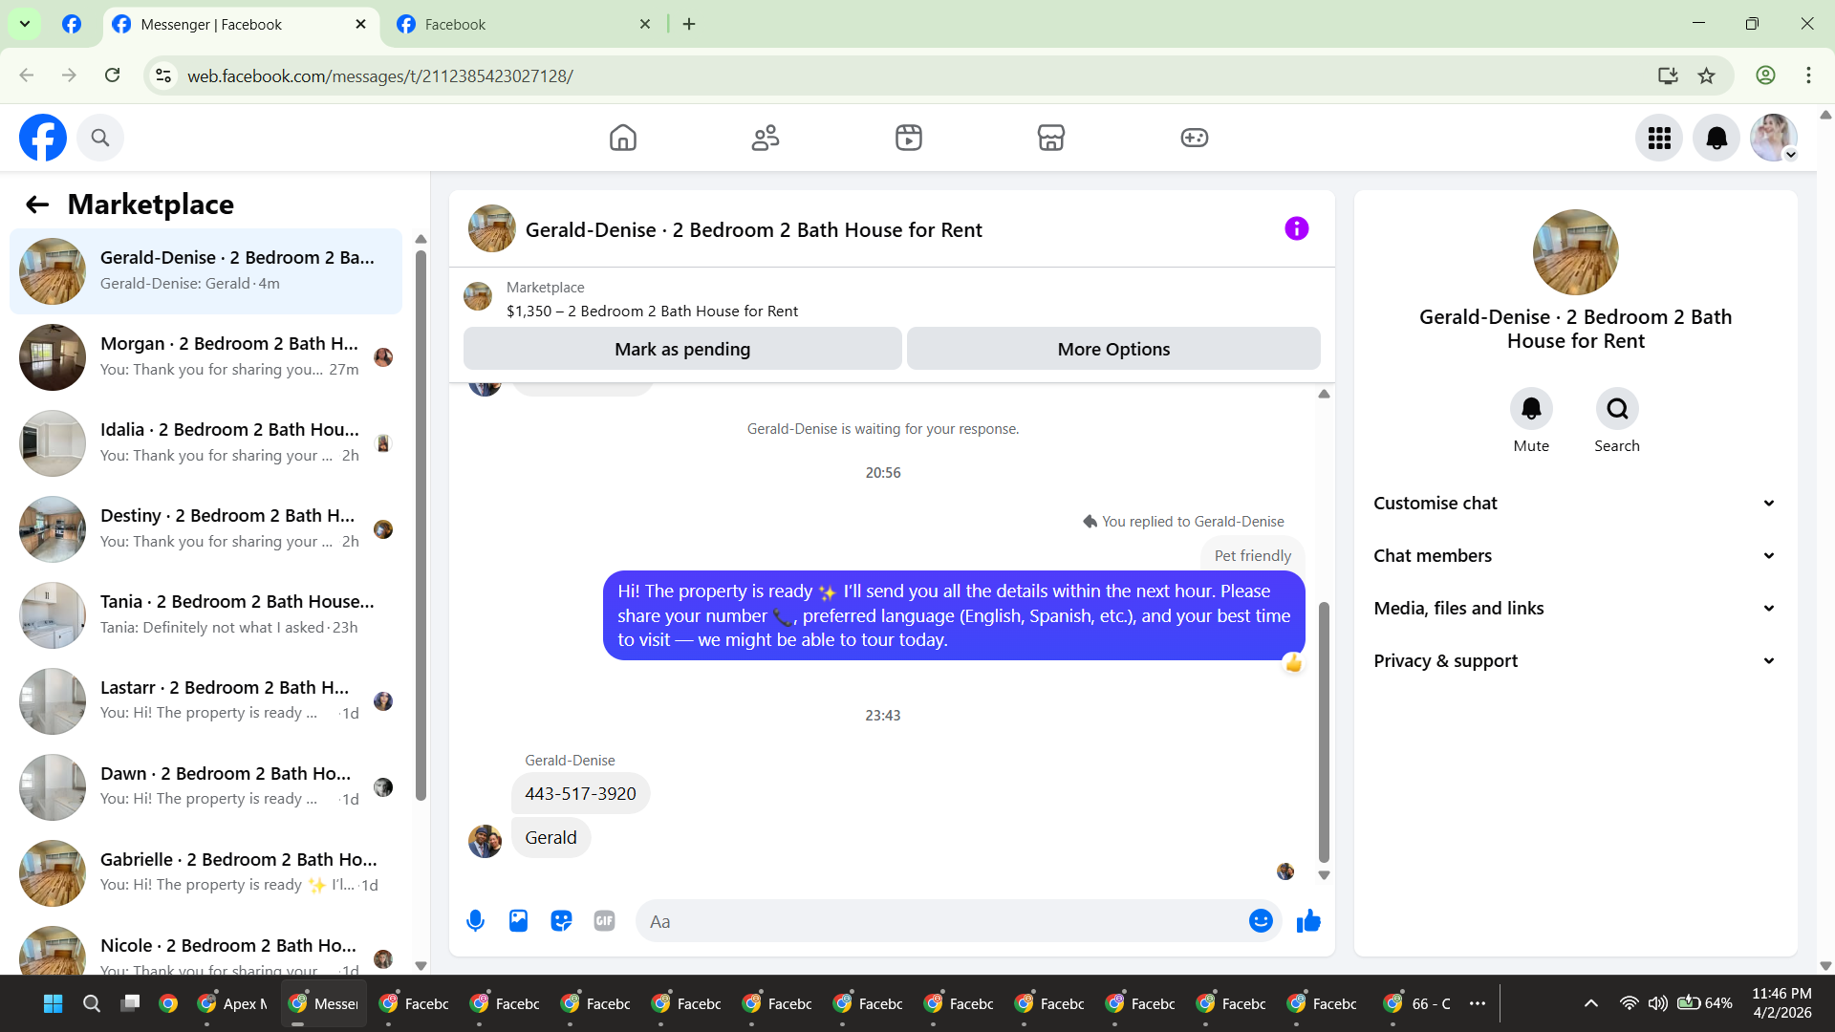Open a new browser tab

click(x=689, y=25)
